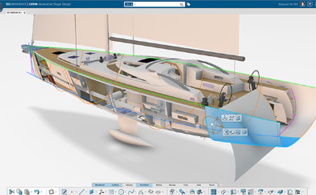The width and height of the screenshot is (316, 195).
Task: Click the search magnifier icon
Action: (x=182, y=4)
